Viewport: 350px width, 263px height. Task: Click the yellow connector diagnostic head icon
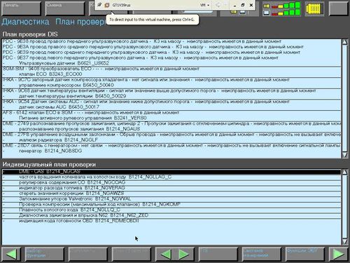coord(314,9)
